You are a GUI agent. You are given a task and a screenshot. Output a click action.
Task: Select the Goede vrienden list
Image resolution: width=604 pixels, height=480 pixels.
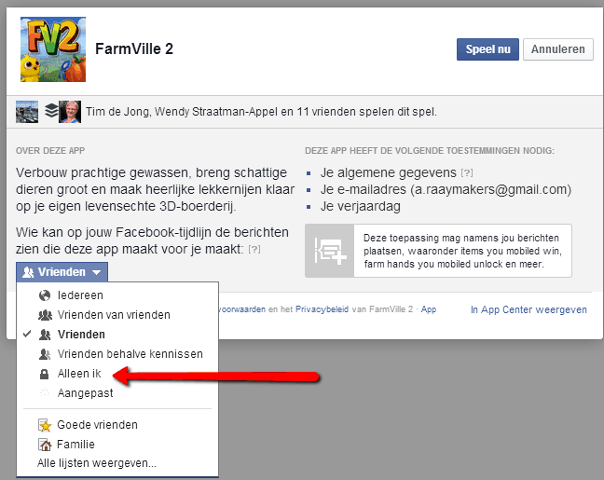(117, 425)
